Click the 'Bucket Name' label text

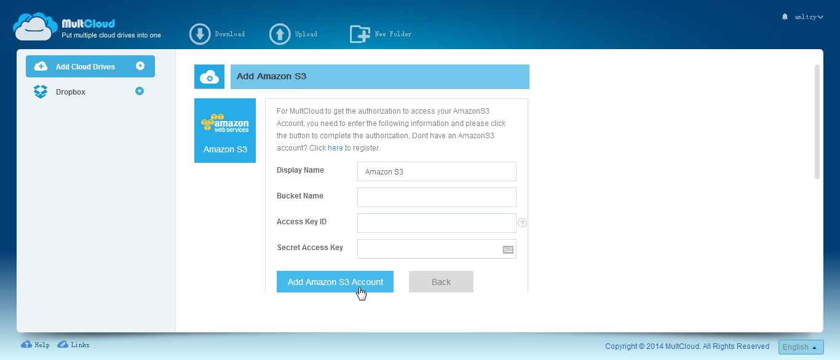[x=300, y=196]
